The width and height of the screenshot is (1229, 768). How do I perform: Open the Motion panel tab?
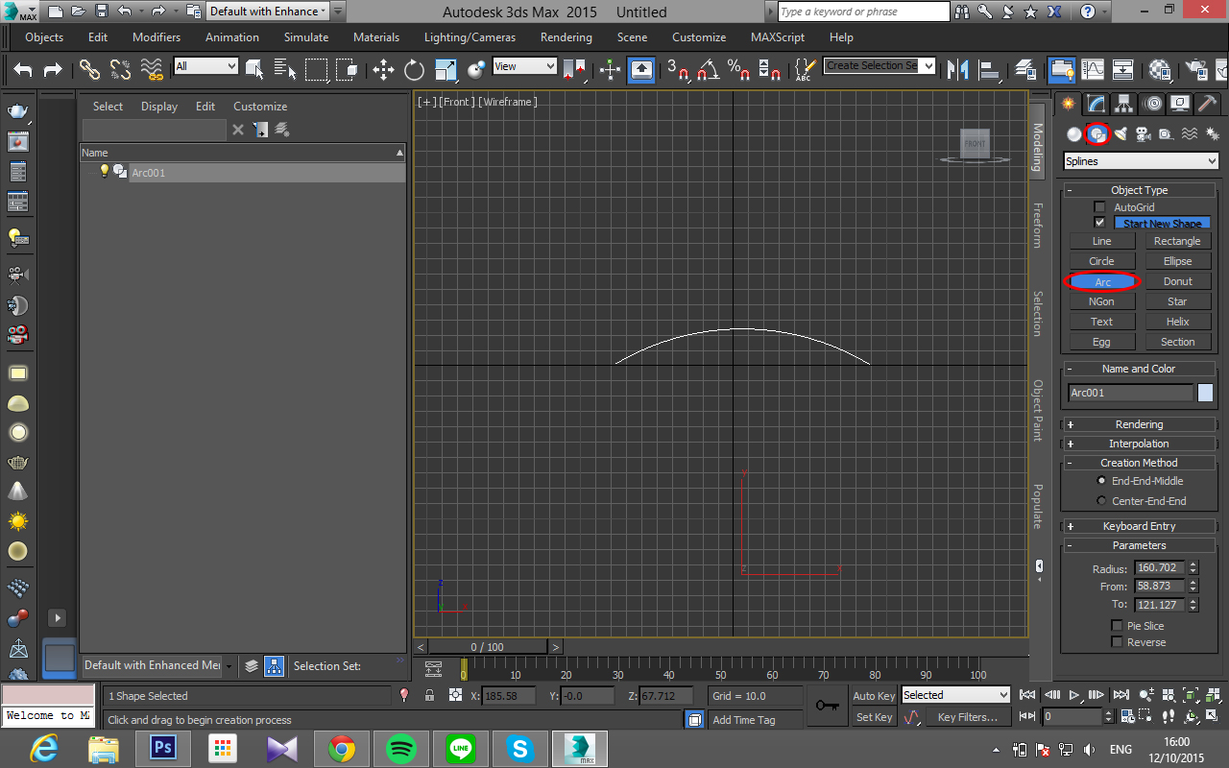[1152, 104]
